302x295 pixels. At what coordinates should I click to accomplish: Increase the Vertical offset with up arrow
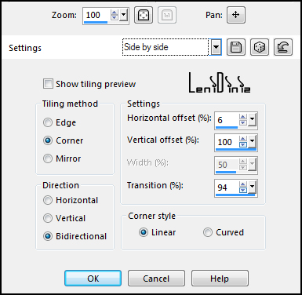[x=243, y=139]
